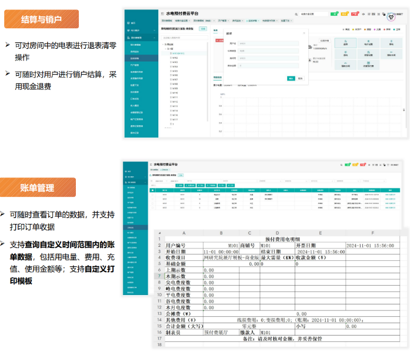Image resolution: width=410 pixels, height=362 pixels.
Task: Select M105 room in tree
Action: tap(175, 71)
